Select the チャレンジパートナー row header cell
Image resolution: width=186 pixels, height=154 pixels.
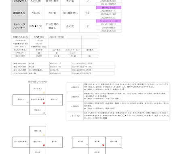tap(19, 26)
